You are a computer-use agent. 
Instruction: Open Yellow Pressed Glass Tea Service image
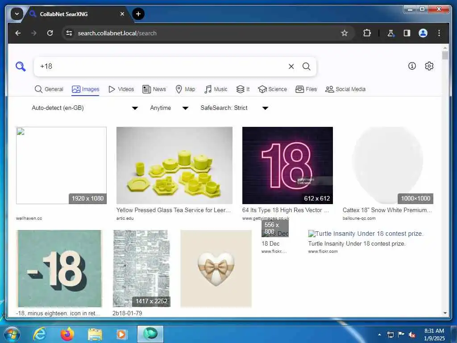click(174, 165)
